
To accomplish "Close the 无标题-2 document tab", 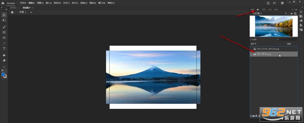I will (x=33, y=8).
